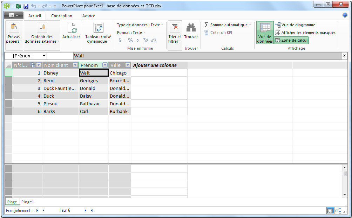Click the Trouver binoculars icon
Viewport: 352px width, 218px height.
191,28
